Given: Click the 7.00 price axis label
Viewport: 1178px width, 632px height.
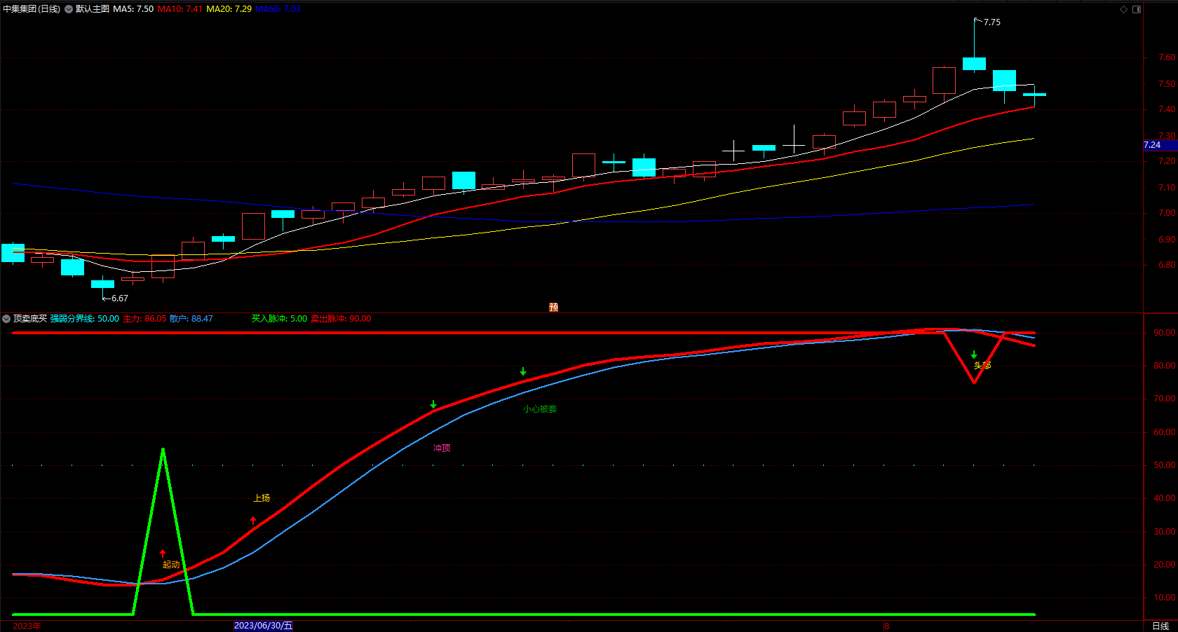Looking at the screenshot, I should pyautogui.click(x=1167, y=213).
